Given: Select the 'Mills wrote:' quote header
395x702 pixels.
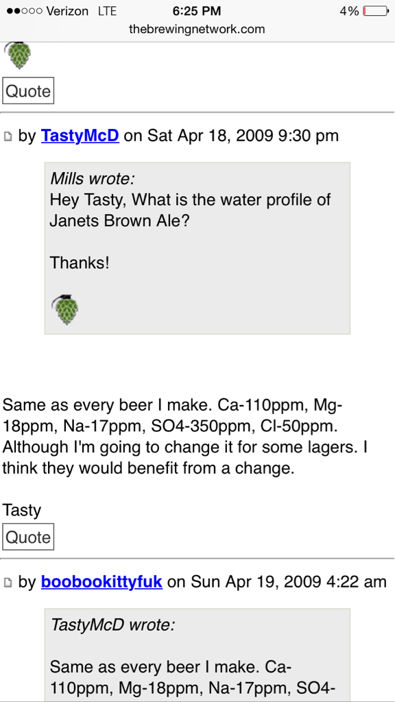Looking at the screenshot, I should 93,179.
